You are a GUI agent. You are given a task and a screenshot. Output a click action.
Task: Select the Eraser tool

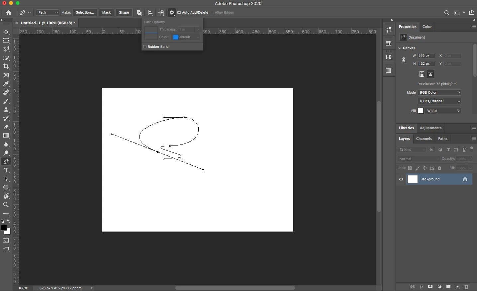[x=6, y=127]
